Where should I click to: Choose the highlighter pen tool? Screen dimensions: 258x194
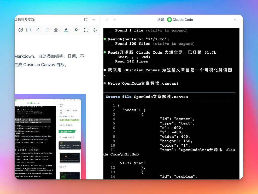click(x=77, y=30)
